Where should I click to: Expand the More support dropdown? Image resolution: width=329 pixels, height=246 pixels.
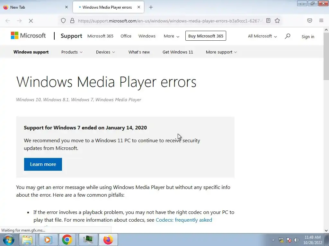(221, 52)
